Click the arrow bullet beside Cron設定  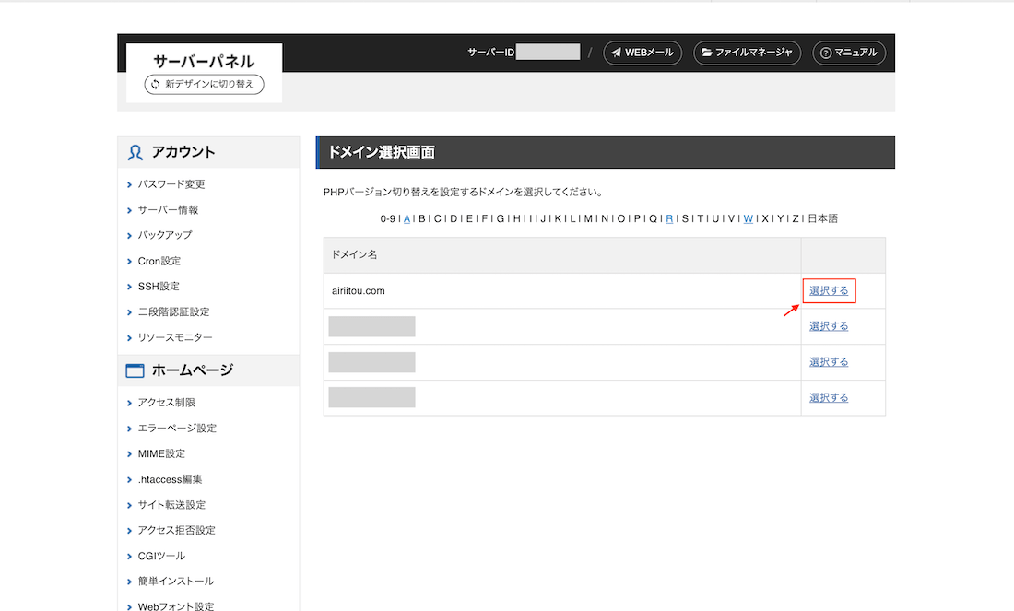tap(129, 261)
